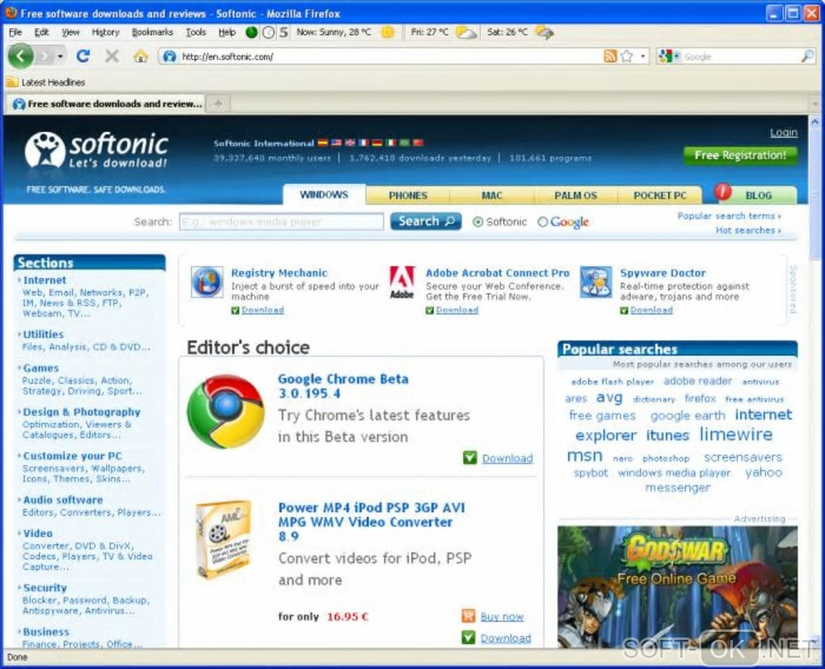
Task: Click the video converter box thumbnail
Action: click(x=223, y=539)
